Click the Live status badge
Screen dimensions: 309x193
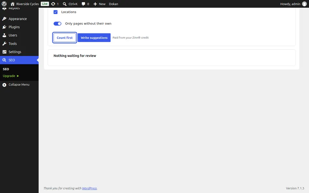[x=45, y=4]
